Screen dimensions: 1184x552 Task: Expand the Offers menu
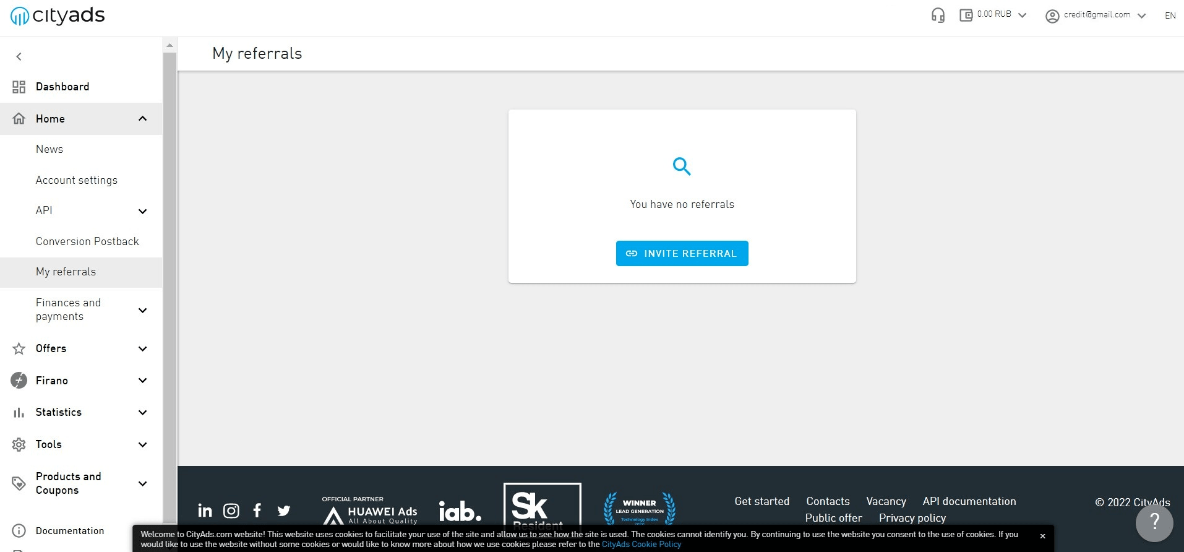(143, 348)
